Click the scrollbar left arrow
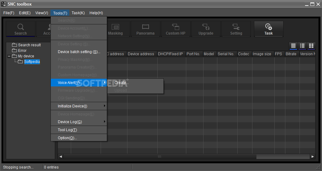The image size is (322, 171). tap(61, 156)
